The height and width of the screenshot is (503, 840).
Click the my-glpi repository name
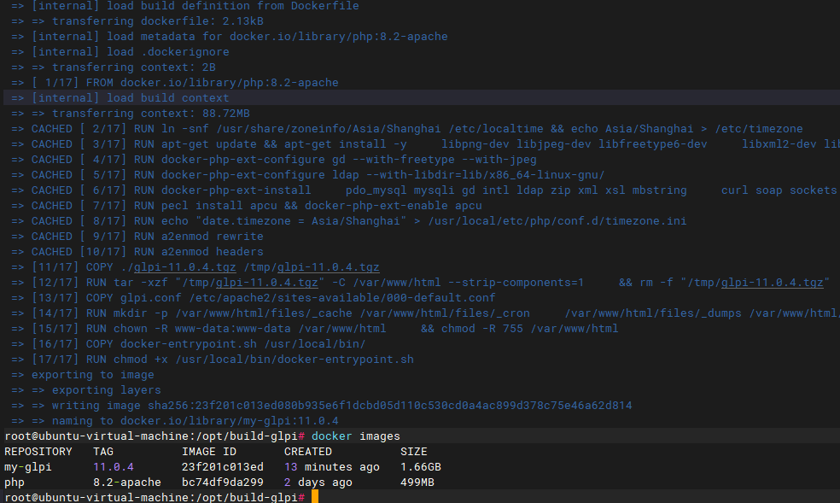click(28, 467)
